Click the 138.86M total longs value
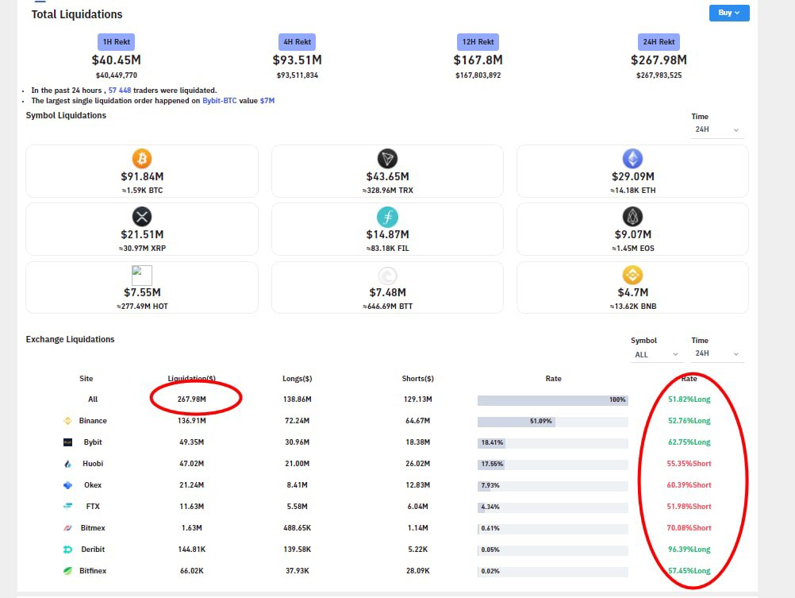The width and height of the screenshot is (795, 598). [x=297, y=399]
